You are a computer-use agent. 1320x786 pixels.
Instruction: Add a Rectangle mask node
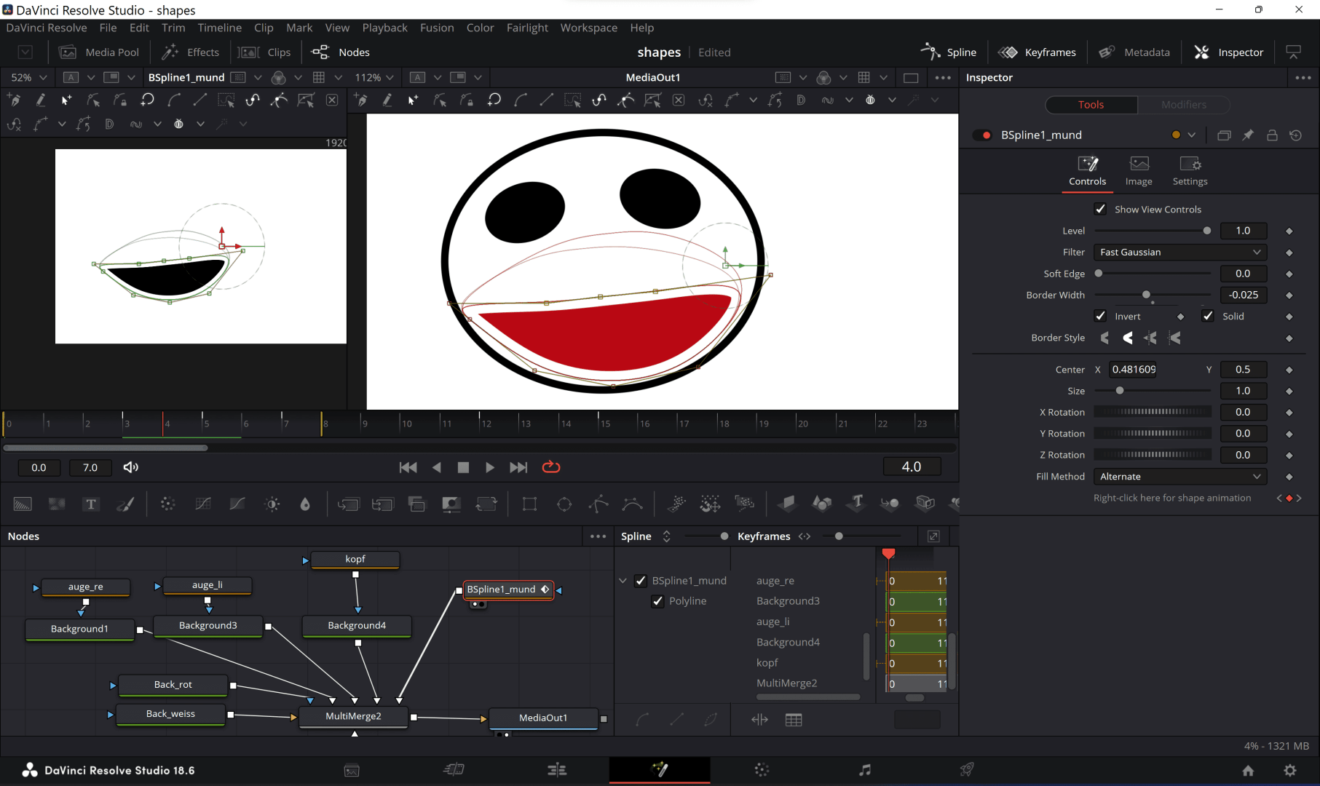[x=529, y=504]
